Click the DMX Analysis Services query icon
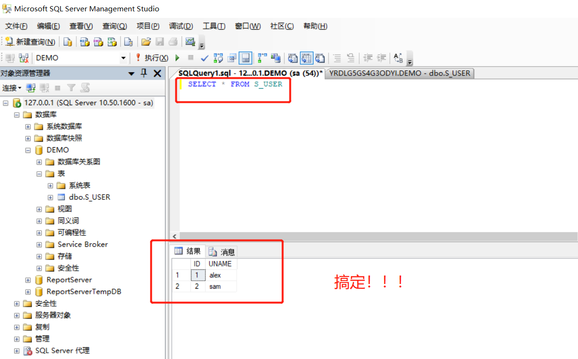Screen dimensions: 578x359 point(98,42)
